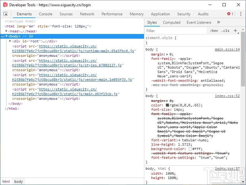Image resolution: width=246 pixels, height=185 pixels.
Task: Add new style rule with plus icon
Action: pyautogui.click(x=235, y=31)
